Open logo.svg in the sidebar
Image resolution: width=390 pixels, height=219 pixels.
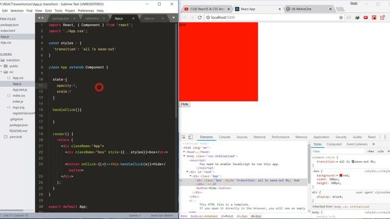click(x=18, y=108)
